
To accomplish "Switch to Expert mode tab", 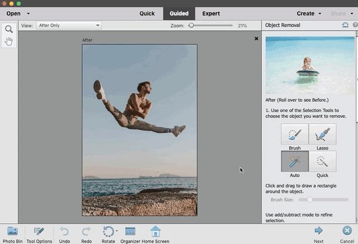I will click(211, 13).
